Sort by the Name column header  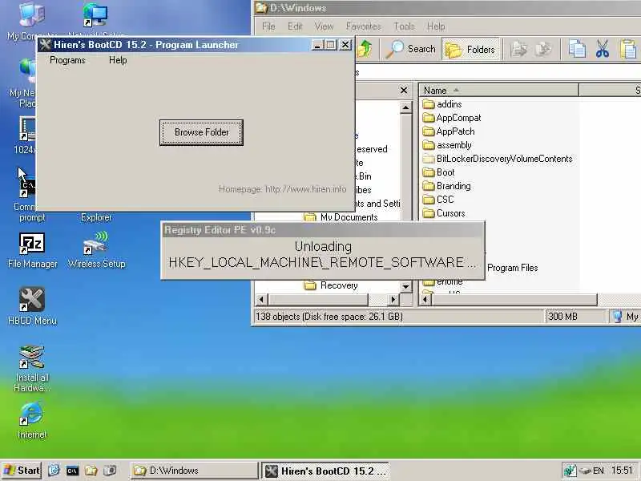(x=498, y=91)
